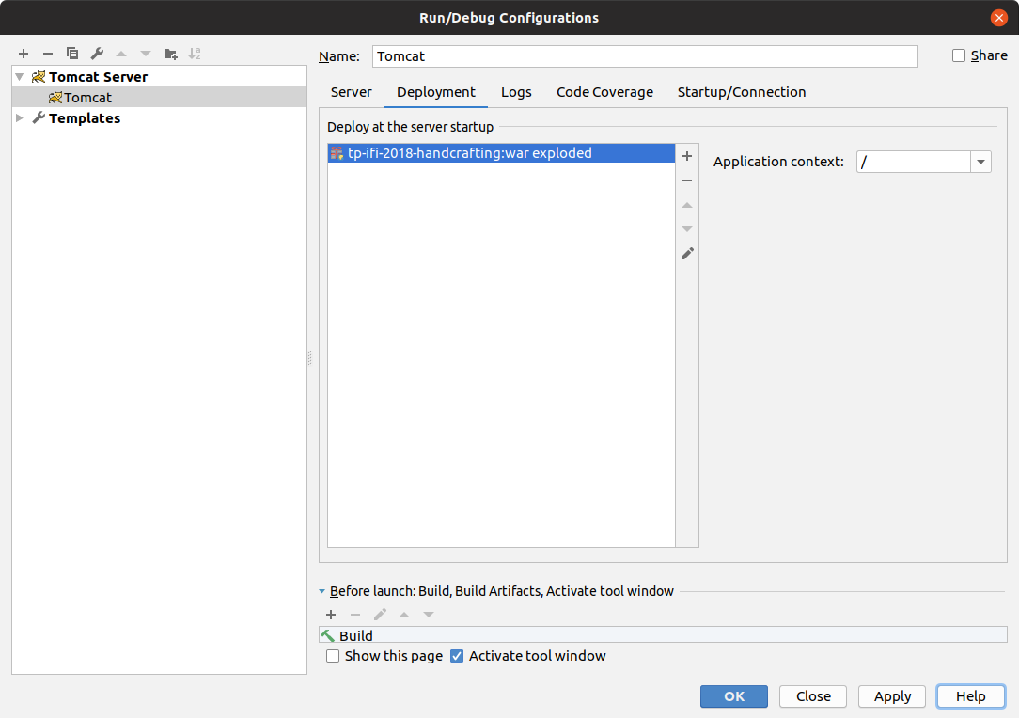Edit deployment artifact with pencil icon
Screen dimensions: 1019x718
[687, 254]
